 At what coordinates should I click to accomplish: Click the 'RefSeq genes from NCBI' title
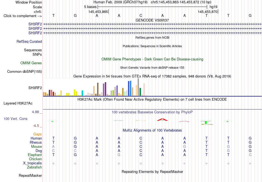tap(152, 38)
